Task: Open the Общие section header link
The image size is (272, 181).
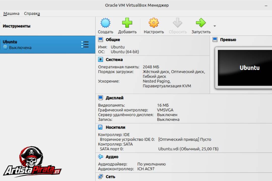Action: tap(113, 40)
